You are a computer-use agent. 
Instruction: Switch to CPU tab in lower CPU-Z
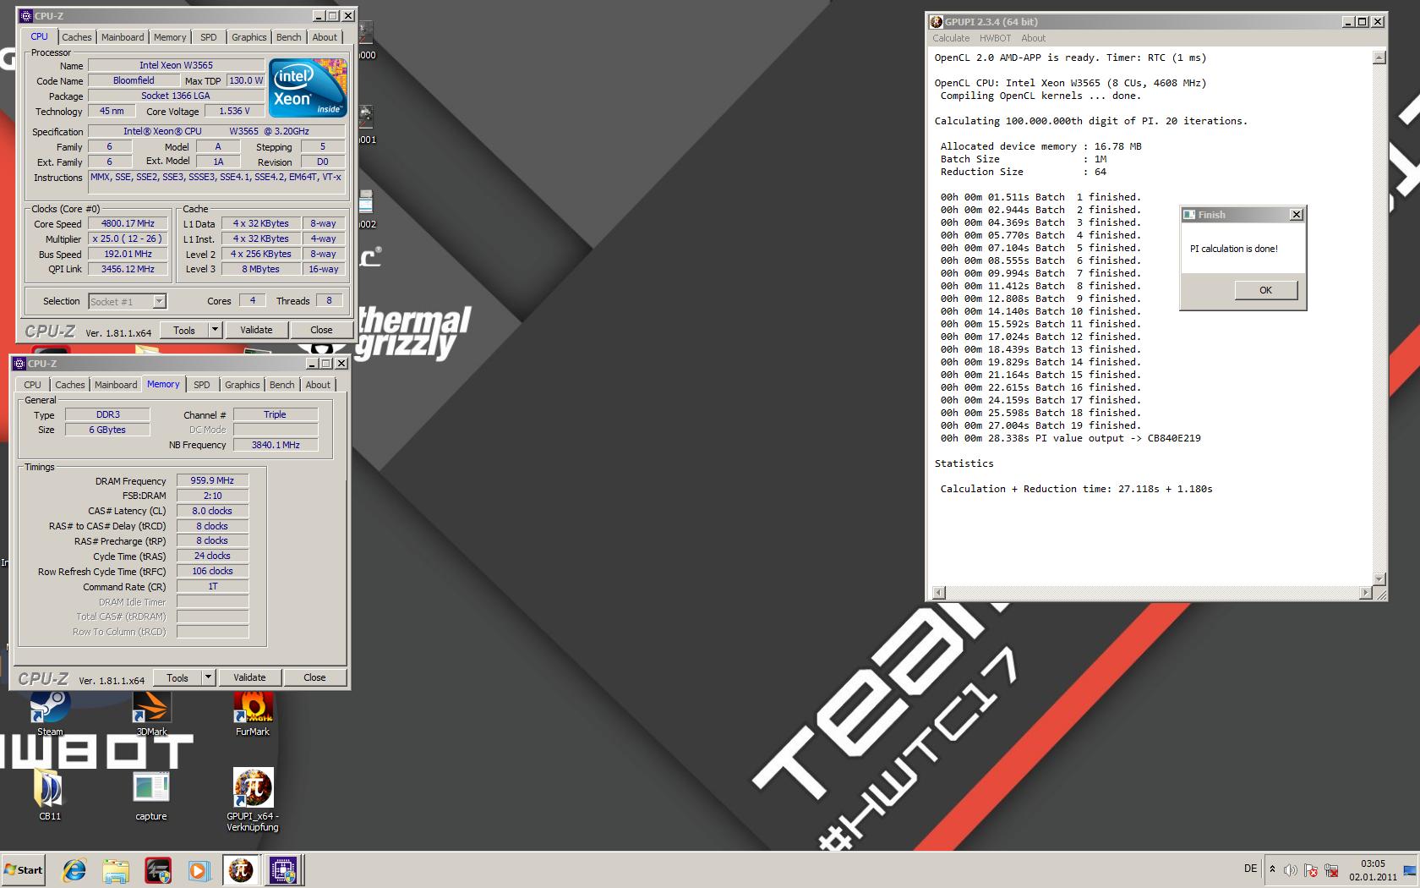(33, 385)
